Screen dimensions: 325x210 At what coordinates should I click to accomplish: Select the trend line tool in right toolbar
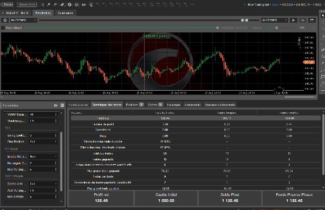click(x=323, y=56)
